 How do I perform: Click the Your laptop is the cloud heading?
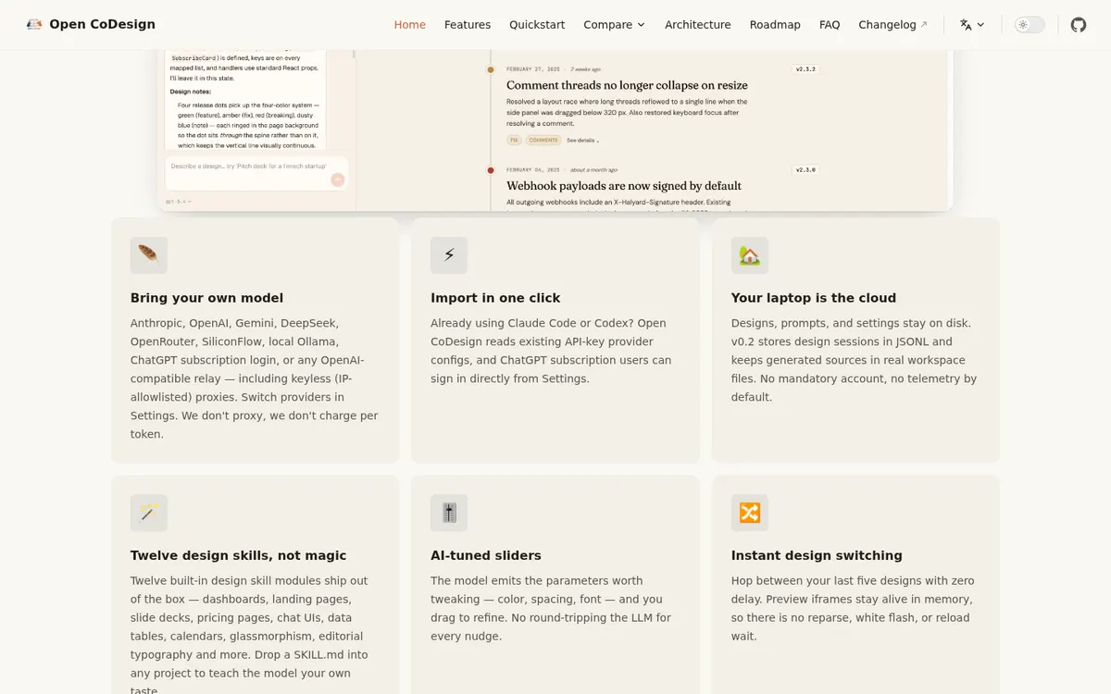[x=814, y=298]
